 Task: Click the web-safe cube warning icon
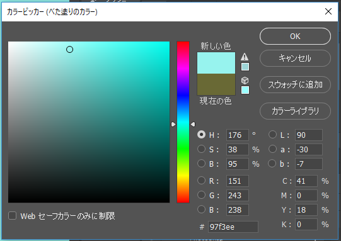[x=245, y=81]
